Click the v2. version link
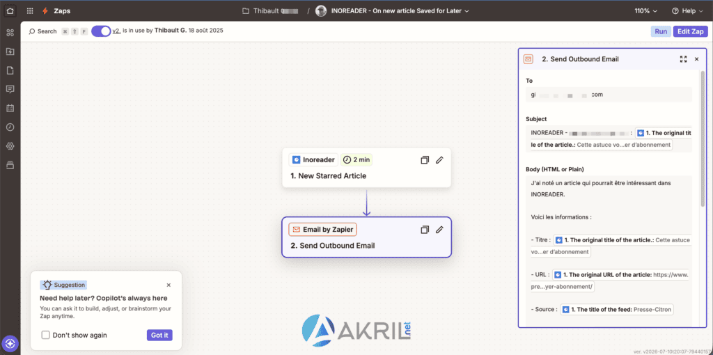 (x=116, y=31)
